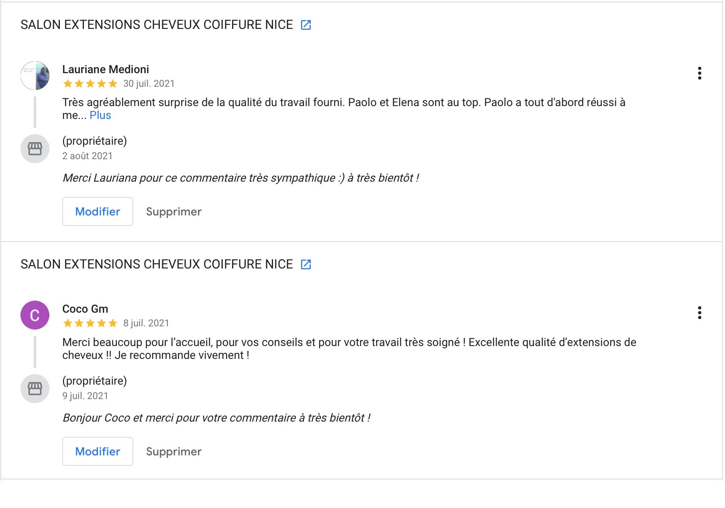
Task: Edit the reply to Coco Gm with Modifier
Action: coord(98,451)
